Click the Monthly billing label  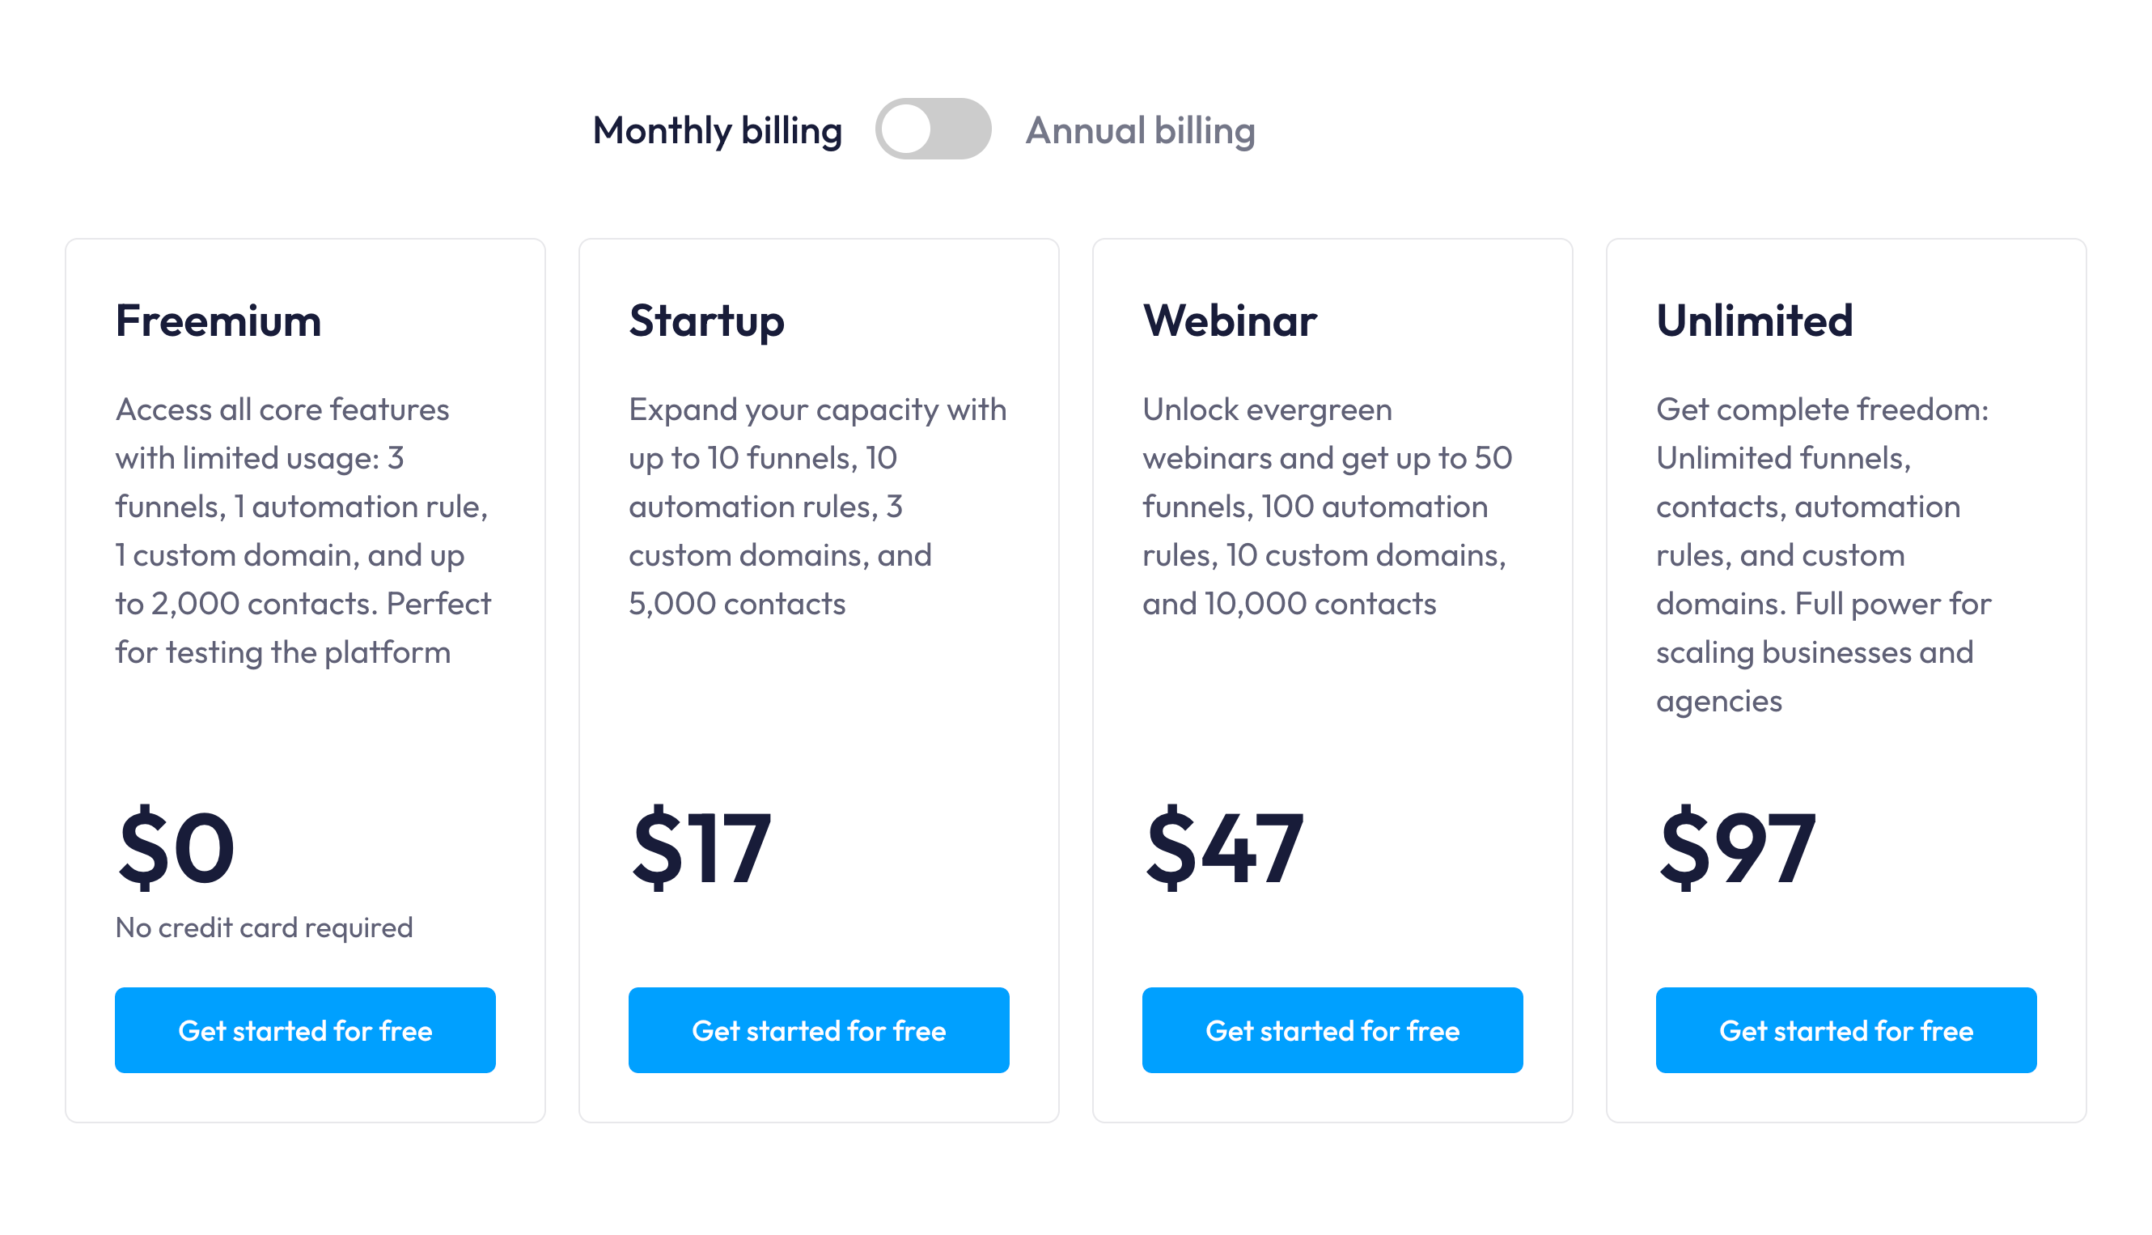(717, 130)
